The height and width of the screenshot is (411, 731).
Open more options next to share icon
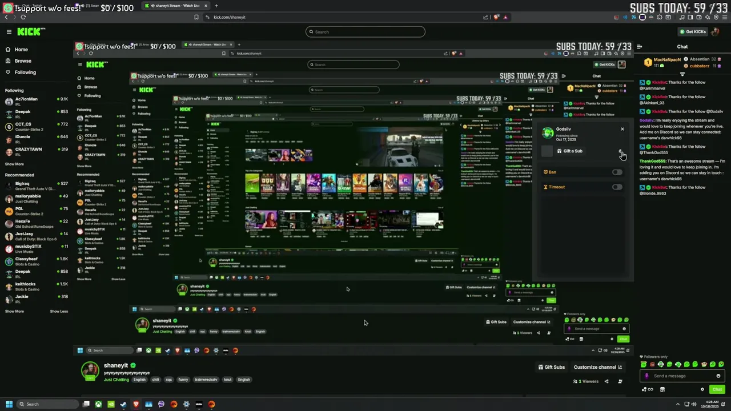click(x=620, y=381)
